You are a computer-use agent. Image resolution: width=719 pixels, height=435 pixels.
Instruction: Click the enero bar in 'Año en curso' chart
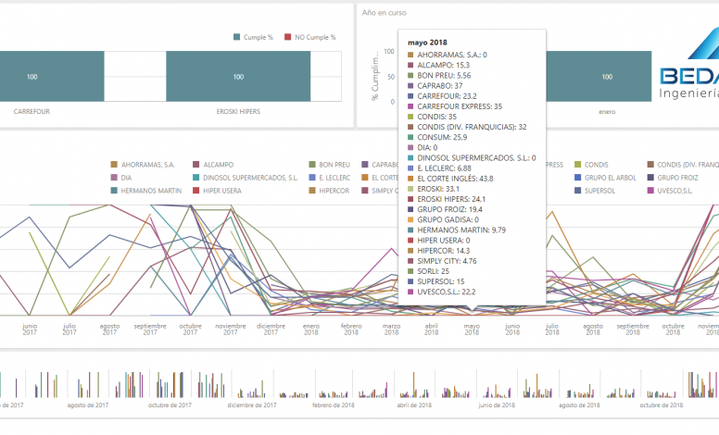coord(606,77)
